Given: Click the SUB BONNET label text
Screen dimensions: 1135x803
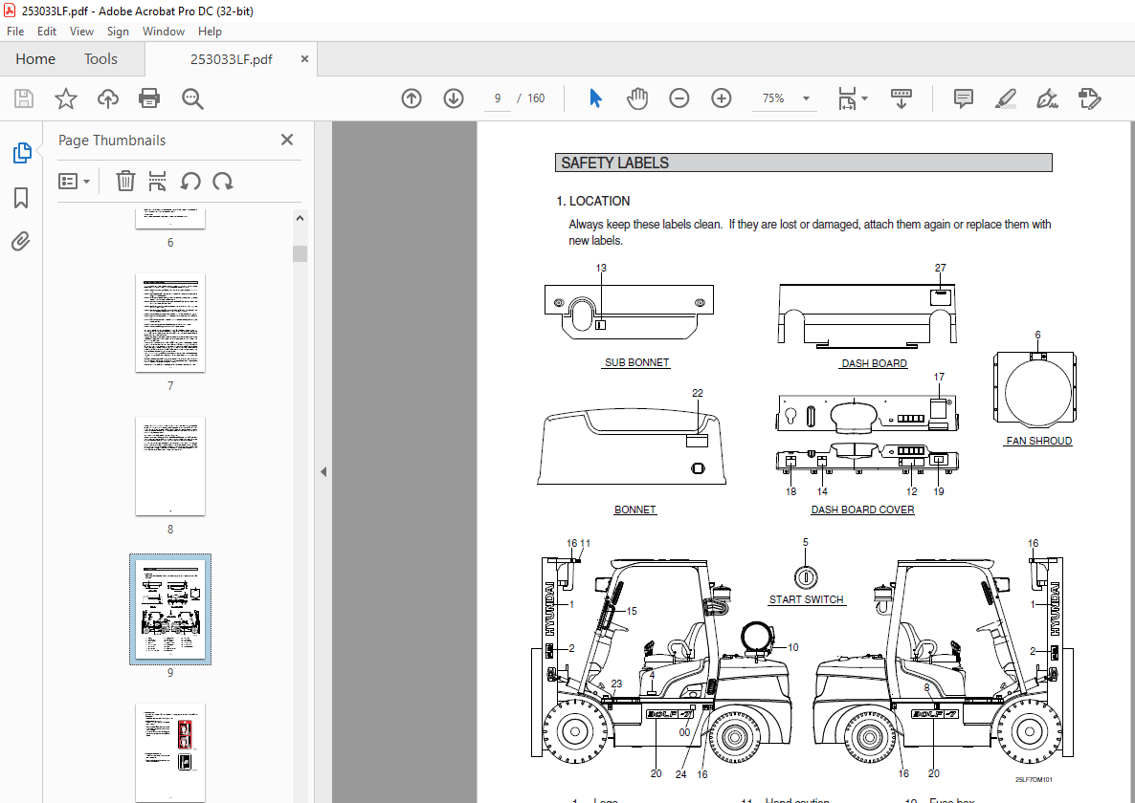Looking at the screenshot, I should [637, 363].
